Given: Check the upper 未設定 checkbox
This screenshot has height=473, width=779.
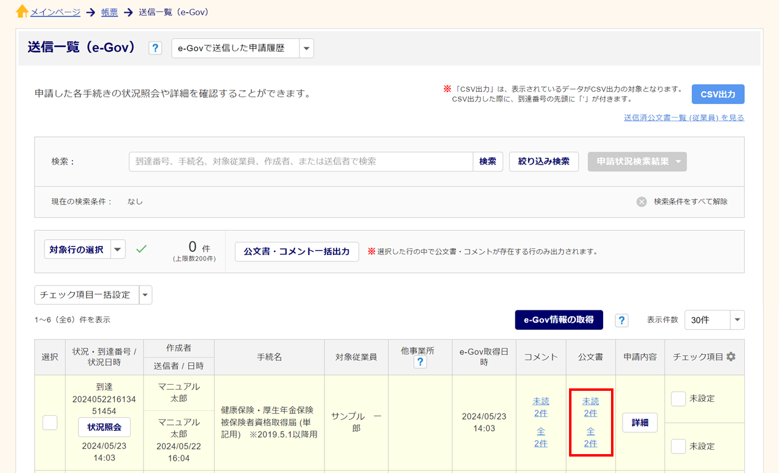Looking at the screenshot, I should [x=678, y=399].
